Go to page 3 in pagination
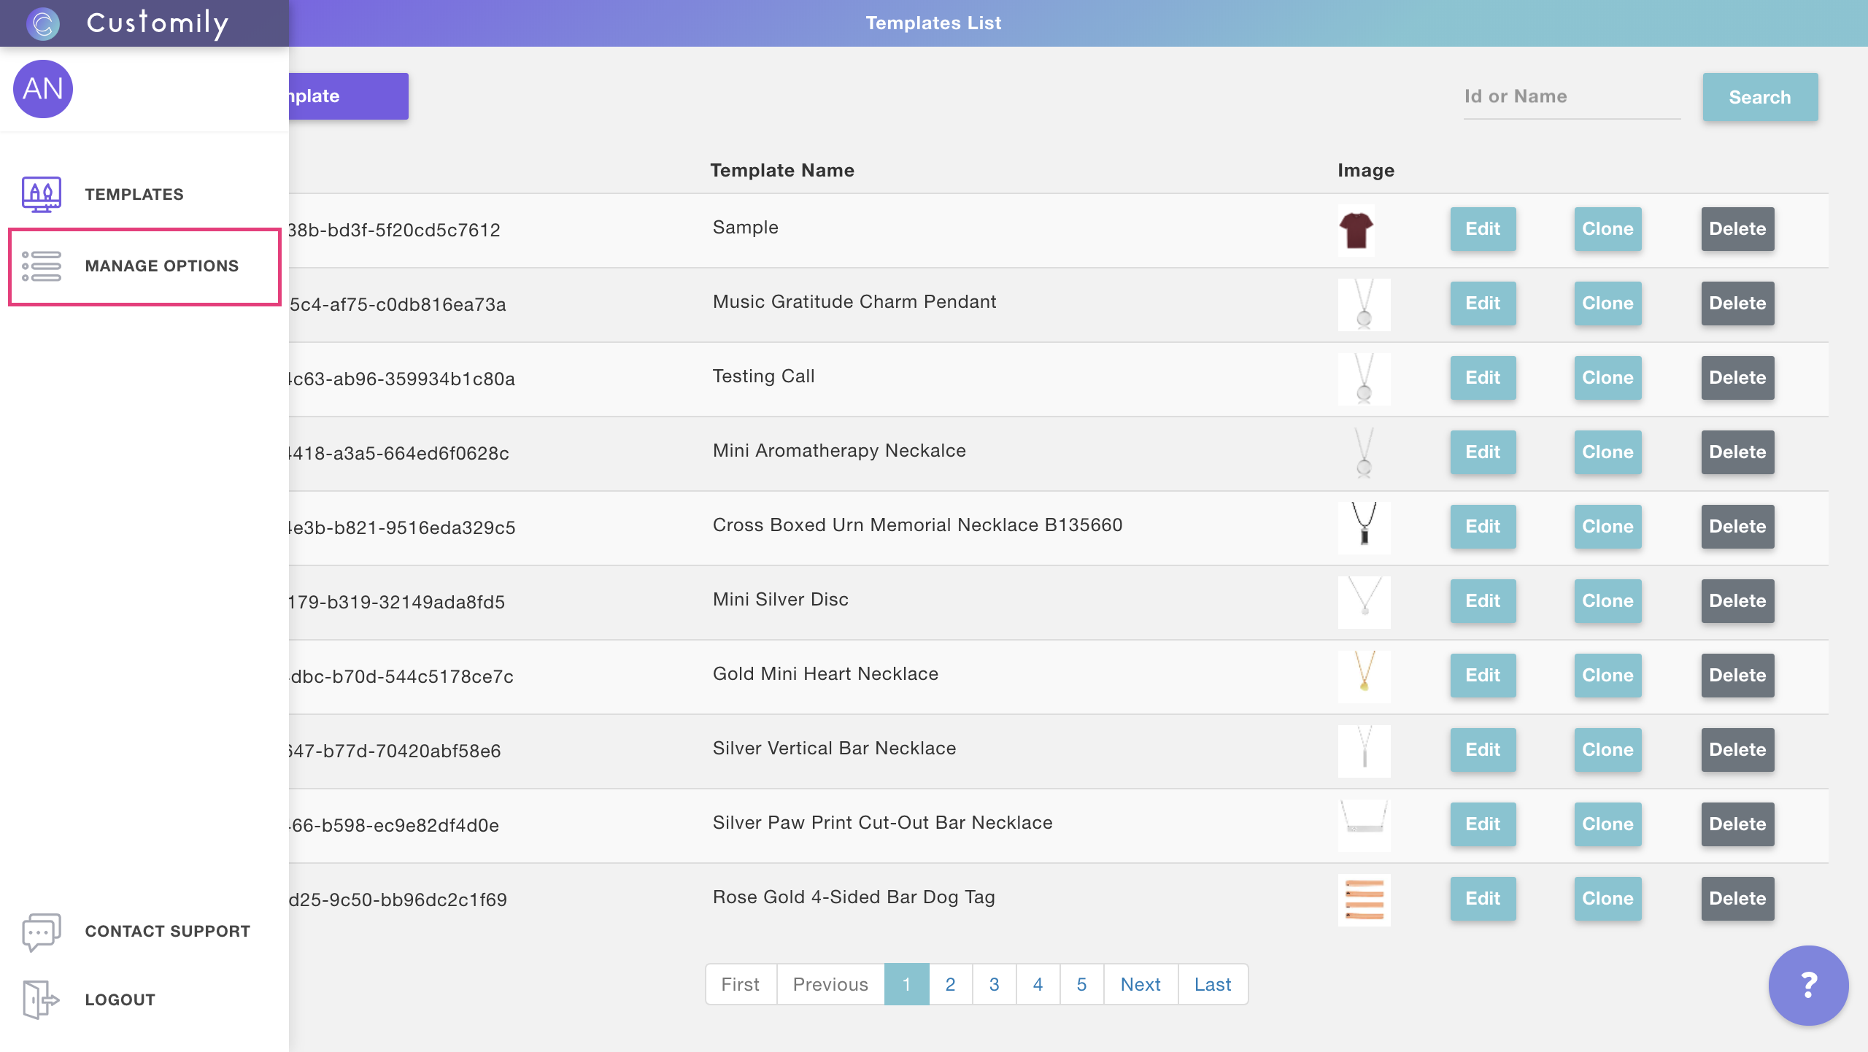Viewport: 1868px width, 1052px height. point(994,984)
